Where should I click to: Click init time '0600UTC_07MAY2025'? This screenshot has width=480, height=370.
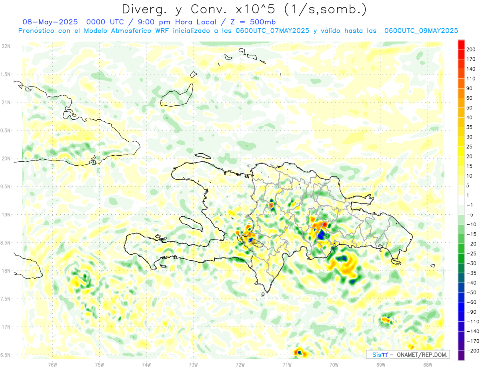pyautogui.click(x=272, y=31)
